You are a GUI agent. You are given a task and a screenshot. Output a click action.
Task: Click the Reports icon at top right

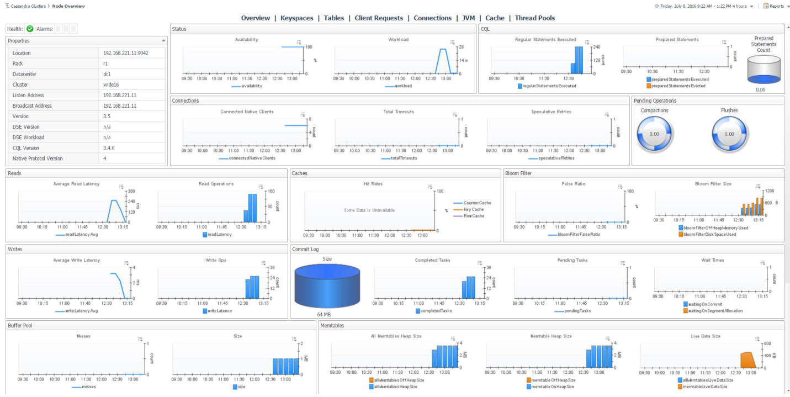point(766,6)
